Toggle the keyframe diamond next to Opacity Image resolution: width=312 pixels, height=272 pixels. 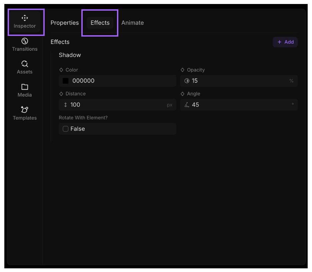pyautogui.click(x=183, y=70)
